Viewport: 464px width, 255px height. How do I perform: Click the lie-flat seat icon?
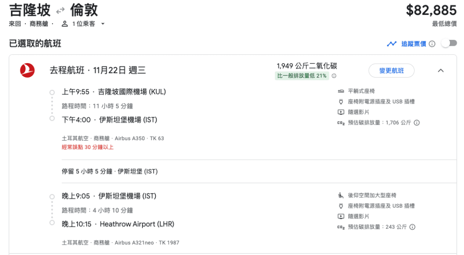tap(341, 91)
